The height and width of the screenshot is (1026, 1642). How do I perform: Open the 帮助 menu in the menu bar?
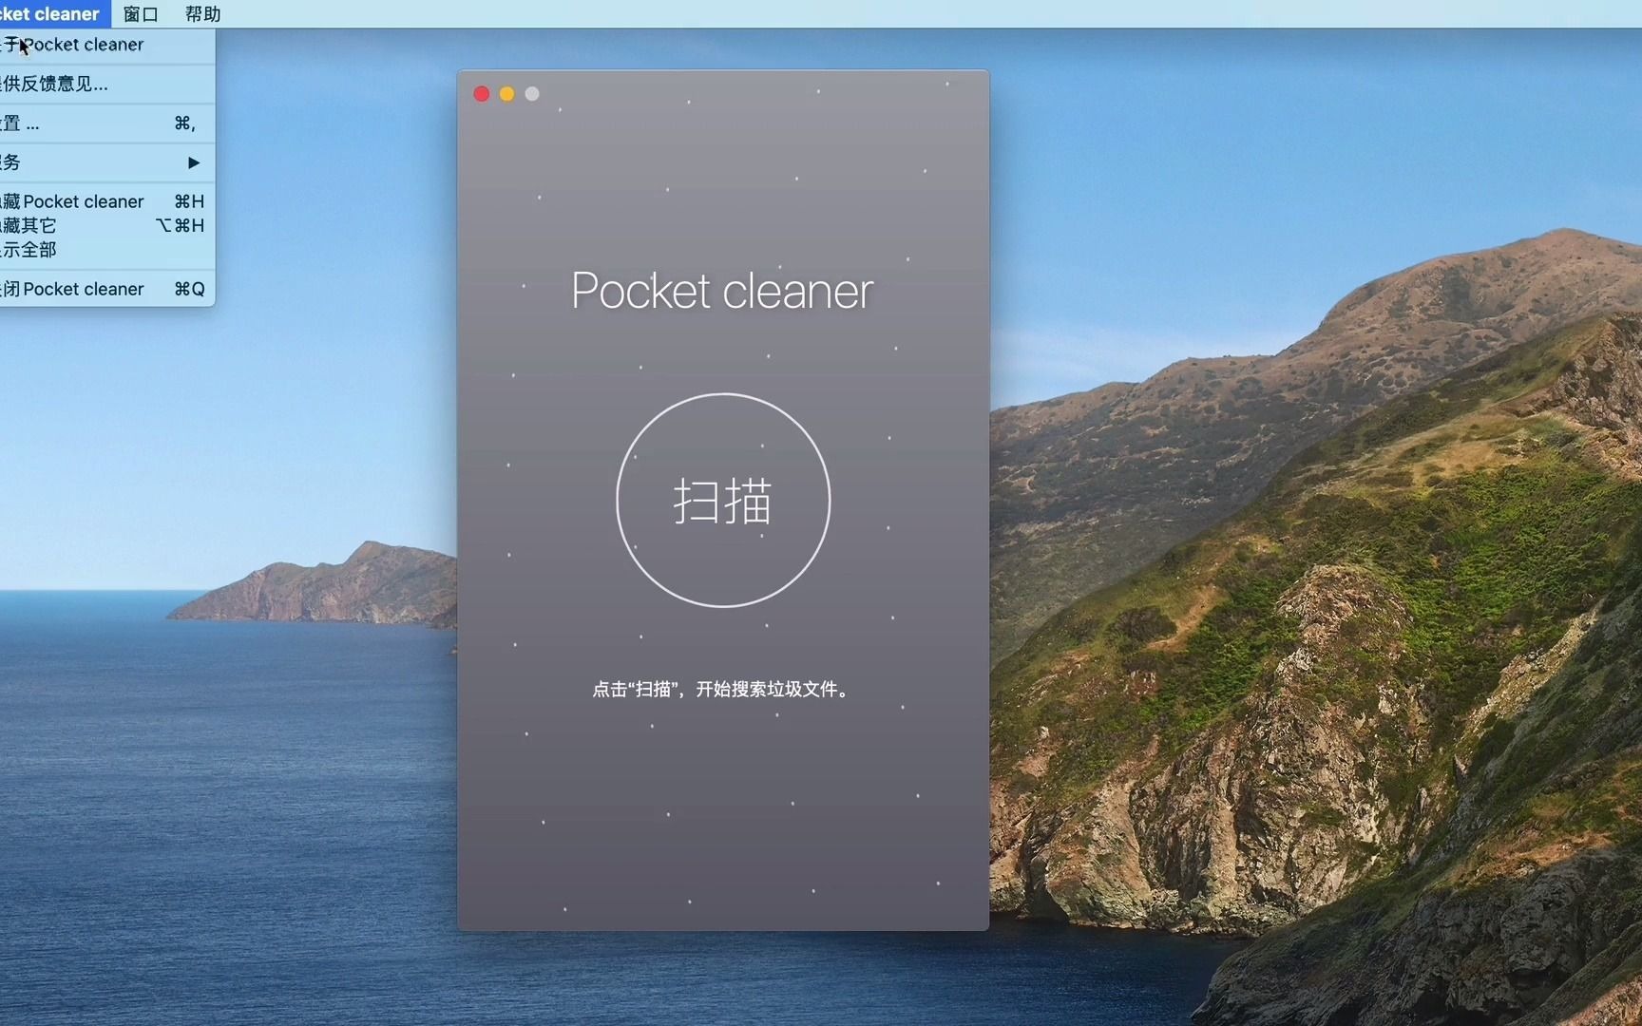(x=202, y=14)
